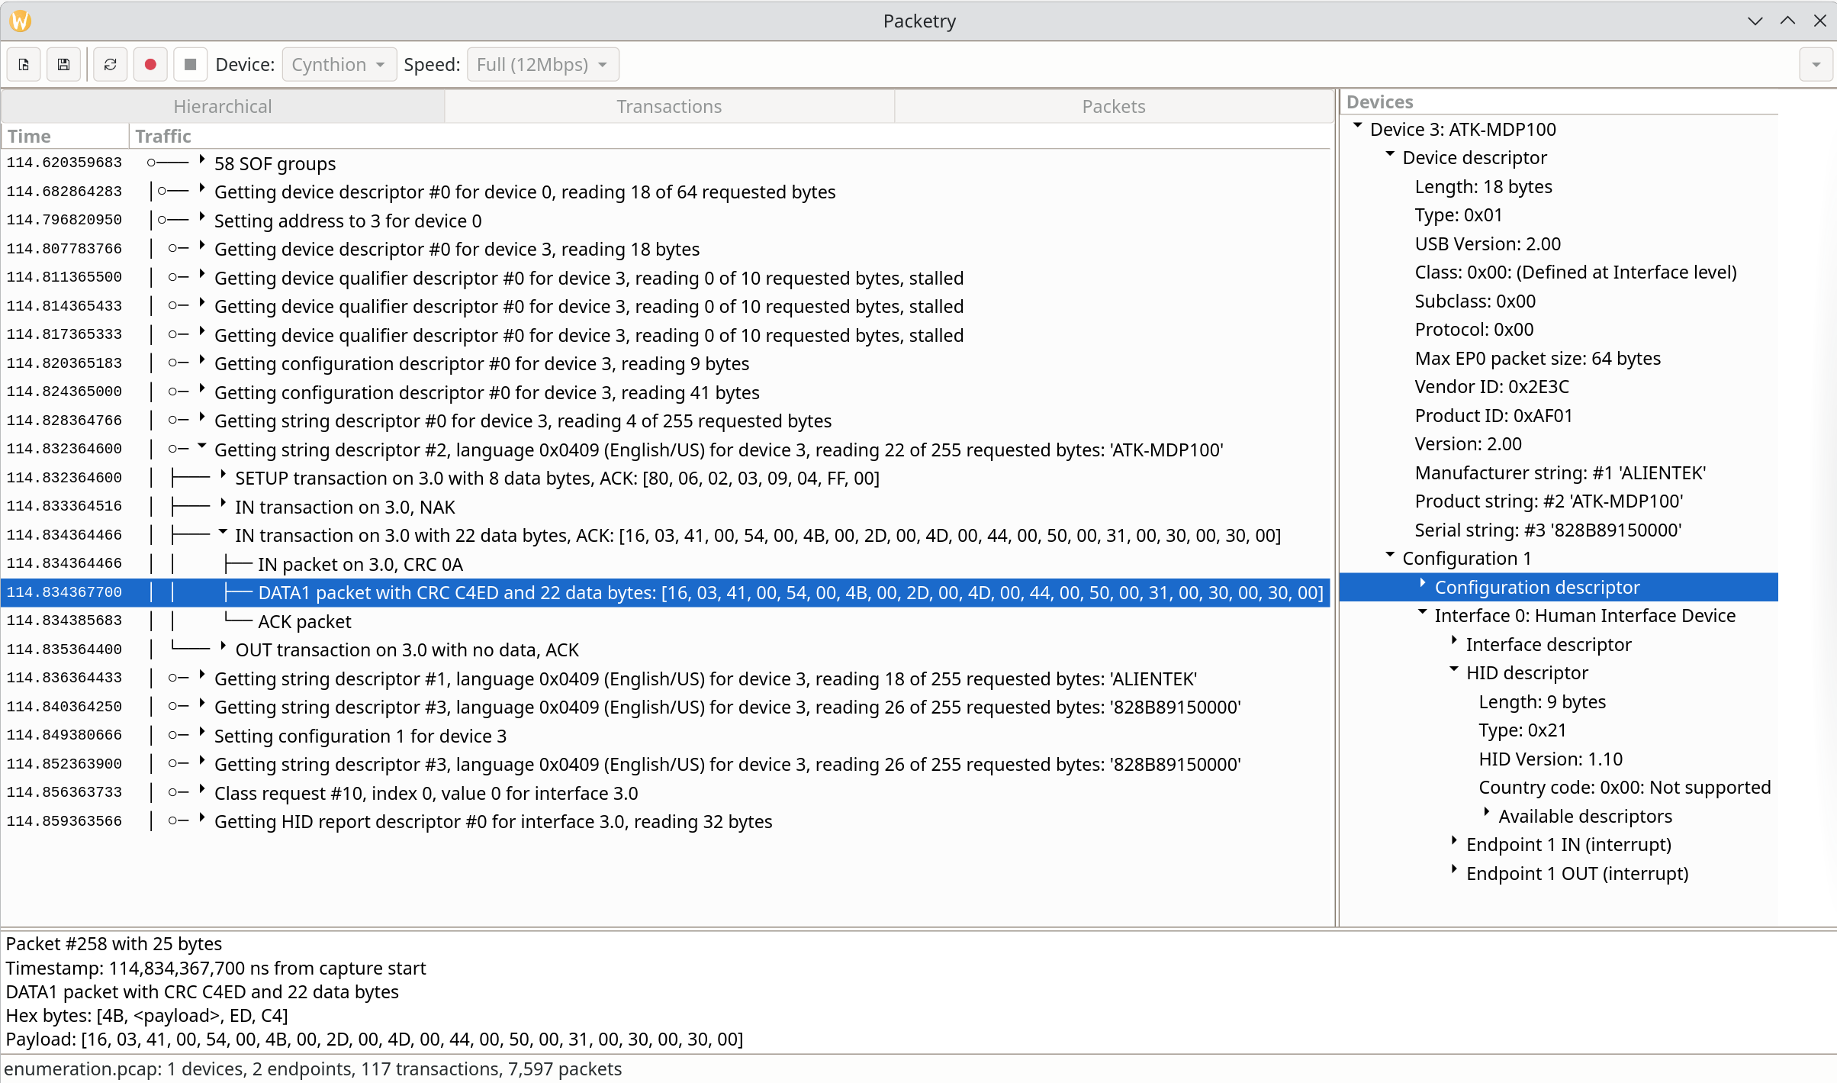This screenshot has height=1083, width=1837.
Task: Collapse the Configuration 1 tree node
Action: pos(1390,555)
